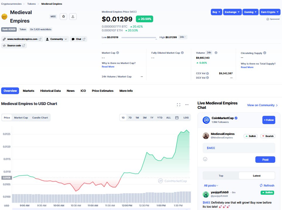Open the ICO tab
The height and width of the screenshot is (210, 282).
click(83, 91)
